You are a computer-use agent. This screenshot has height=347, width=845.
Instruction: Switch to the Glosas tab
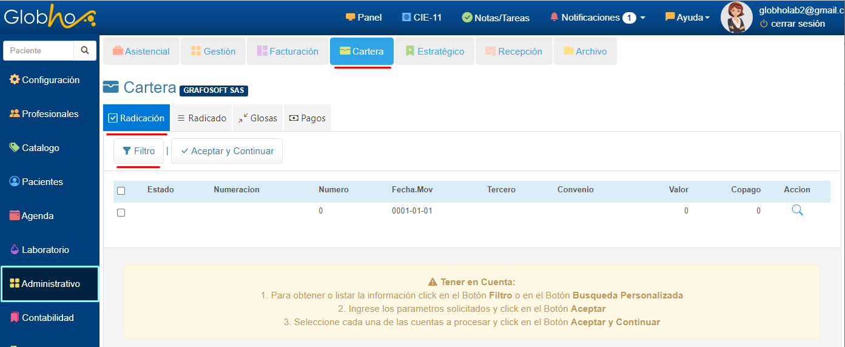[x=258, y=118]
